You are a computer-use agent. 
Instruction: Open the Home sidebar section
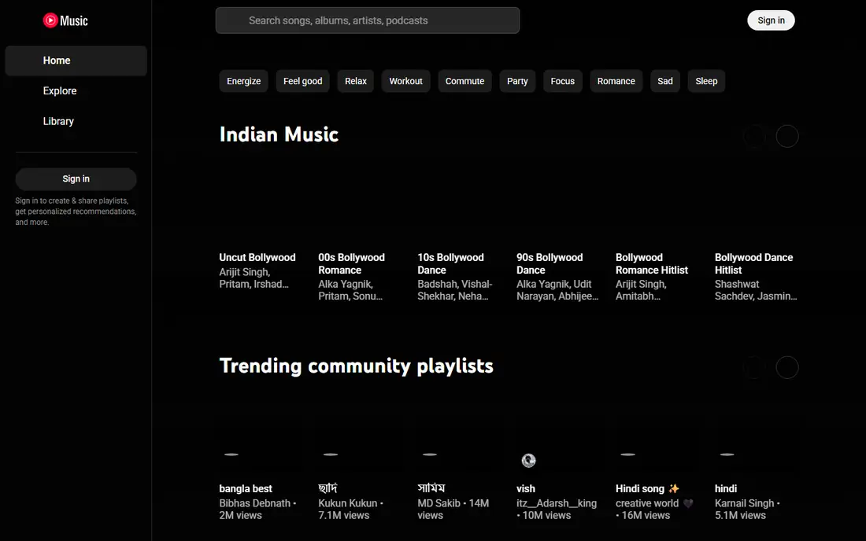[x=76, y=61]
